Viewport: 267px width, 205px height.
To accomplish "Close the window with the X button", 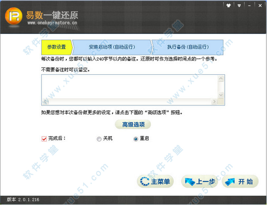I will point(260,6).
